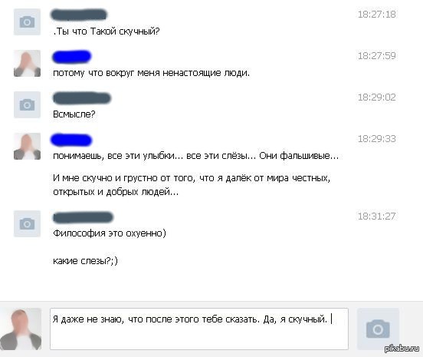423x357 pixels.
Task: Open the gray blurred sender name at 18:27:18
Action: pos(79,15)
